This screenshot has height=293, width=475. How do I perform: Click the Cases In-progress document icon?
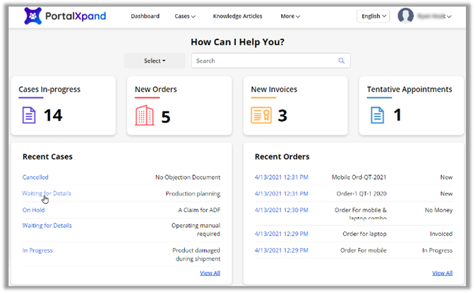(x=29, y=115)
